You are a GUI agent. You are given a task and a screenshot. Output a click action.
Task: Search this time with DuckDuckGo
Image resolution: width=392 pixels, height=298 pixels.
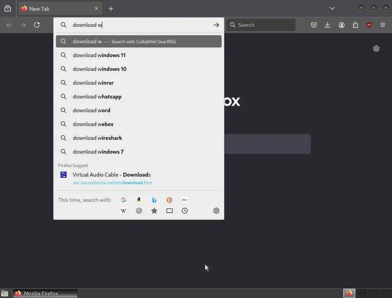169,200
